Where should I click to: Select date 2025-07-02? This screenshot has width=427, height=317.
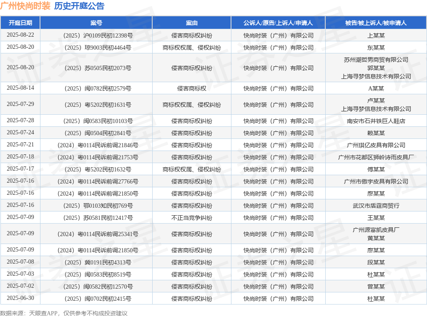[20, 286]
